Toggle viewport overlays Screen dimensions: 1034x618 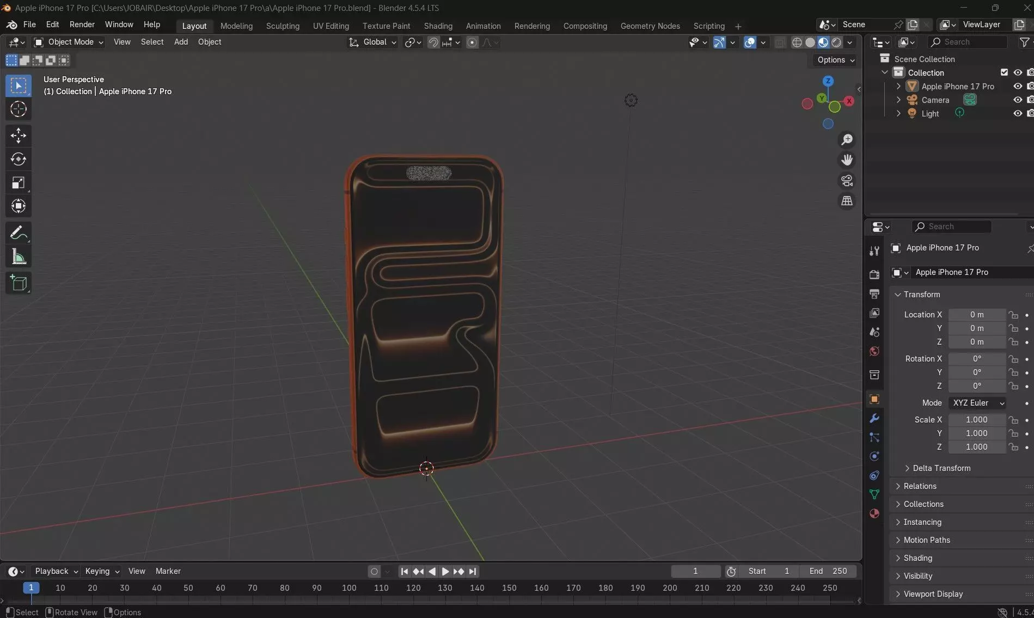[750, 42]
